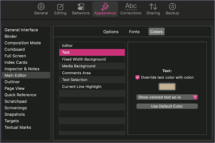Viewport: 215px width, 143px height.
Task: Open the Corrections Abc pane
Action: coord(131,9)
